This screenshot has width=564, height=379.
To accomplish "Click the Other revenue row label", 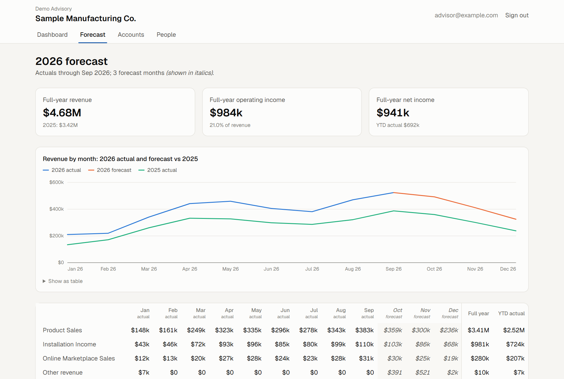I will coord(63,373).
